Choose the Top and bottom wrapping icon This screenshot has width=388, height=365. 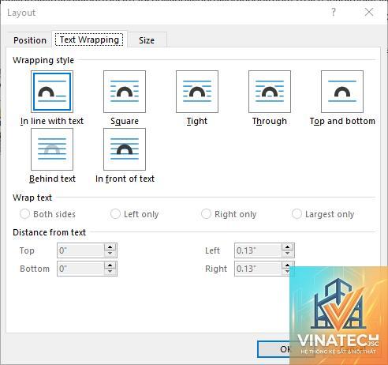pos(342,92)
